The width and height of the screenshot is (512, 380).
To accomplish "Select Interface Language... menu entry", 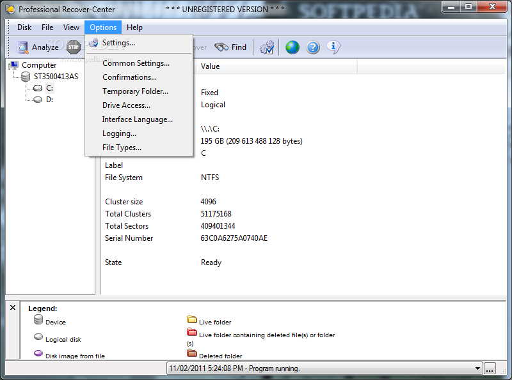I will coord(139,119).
